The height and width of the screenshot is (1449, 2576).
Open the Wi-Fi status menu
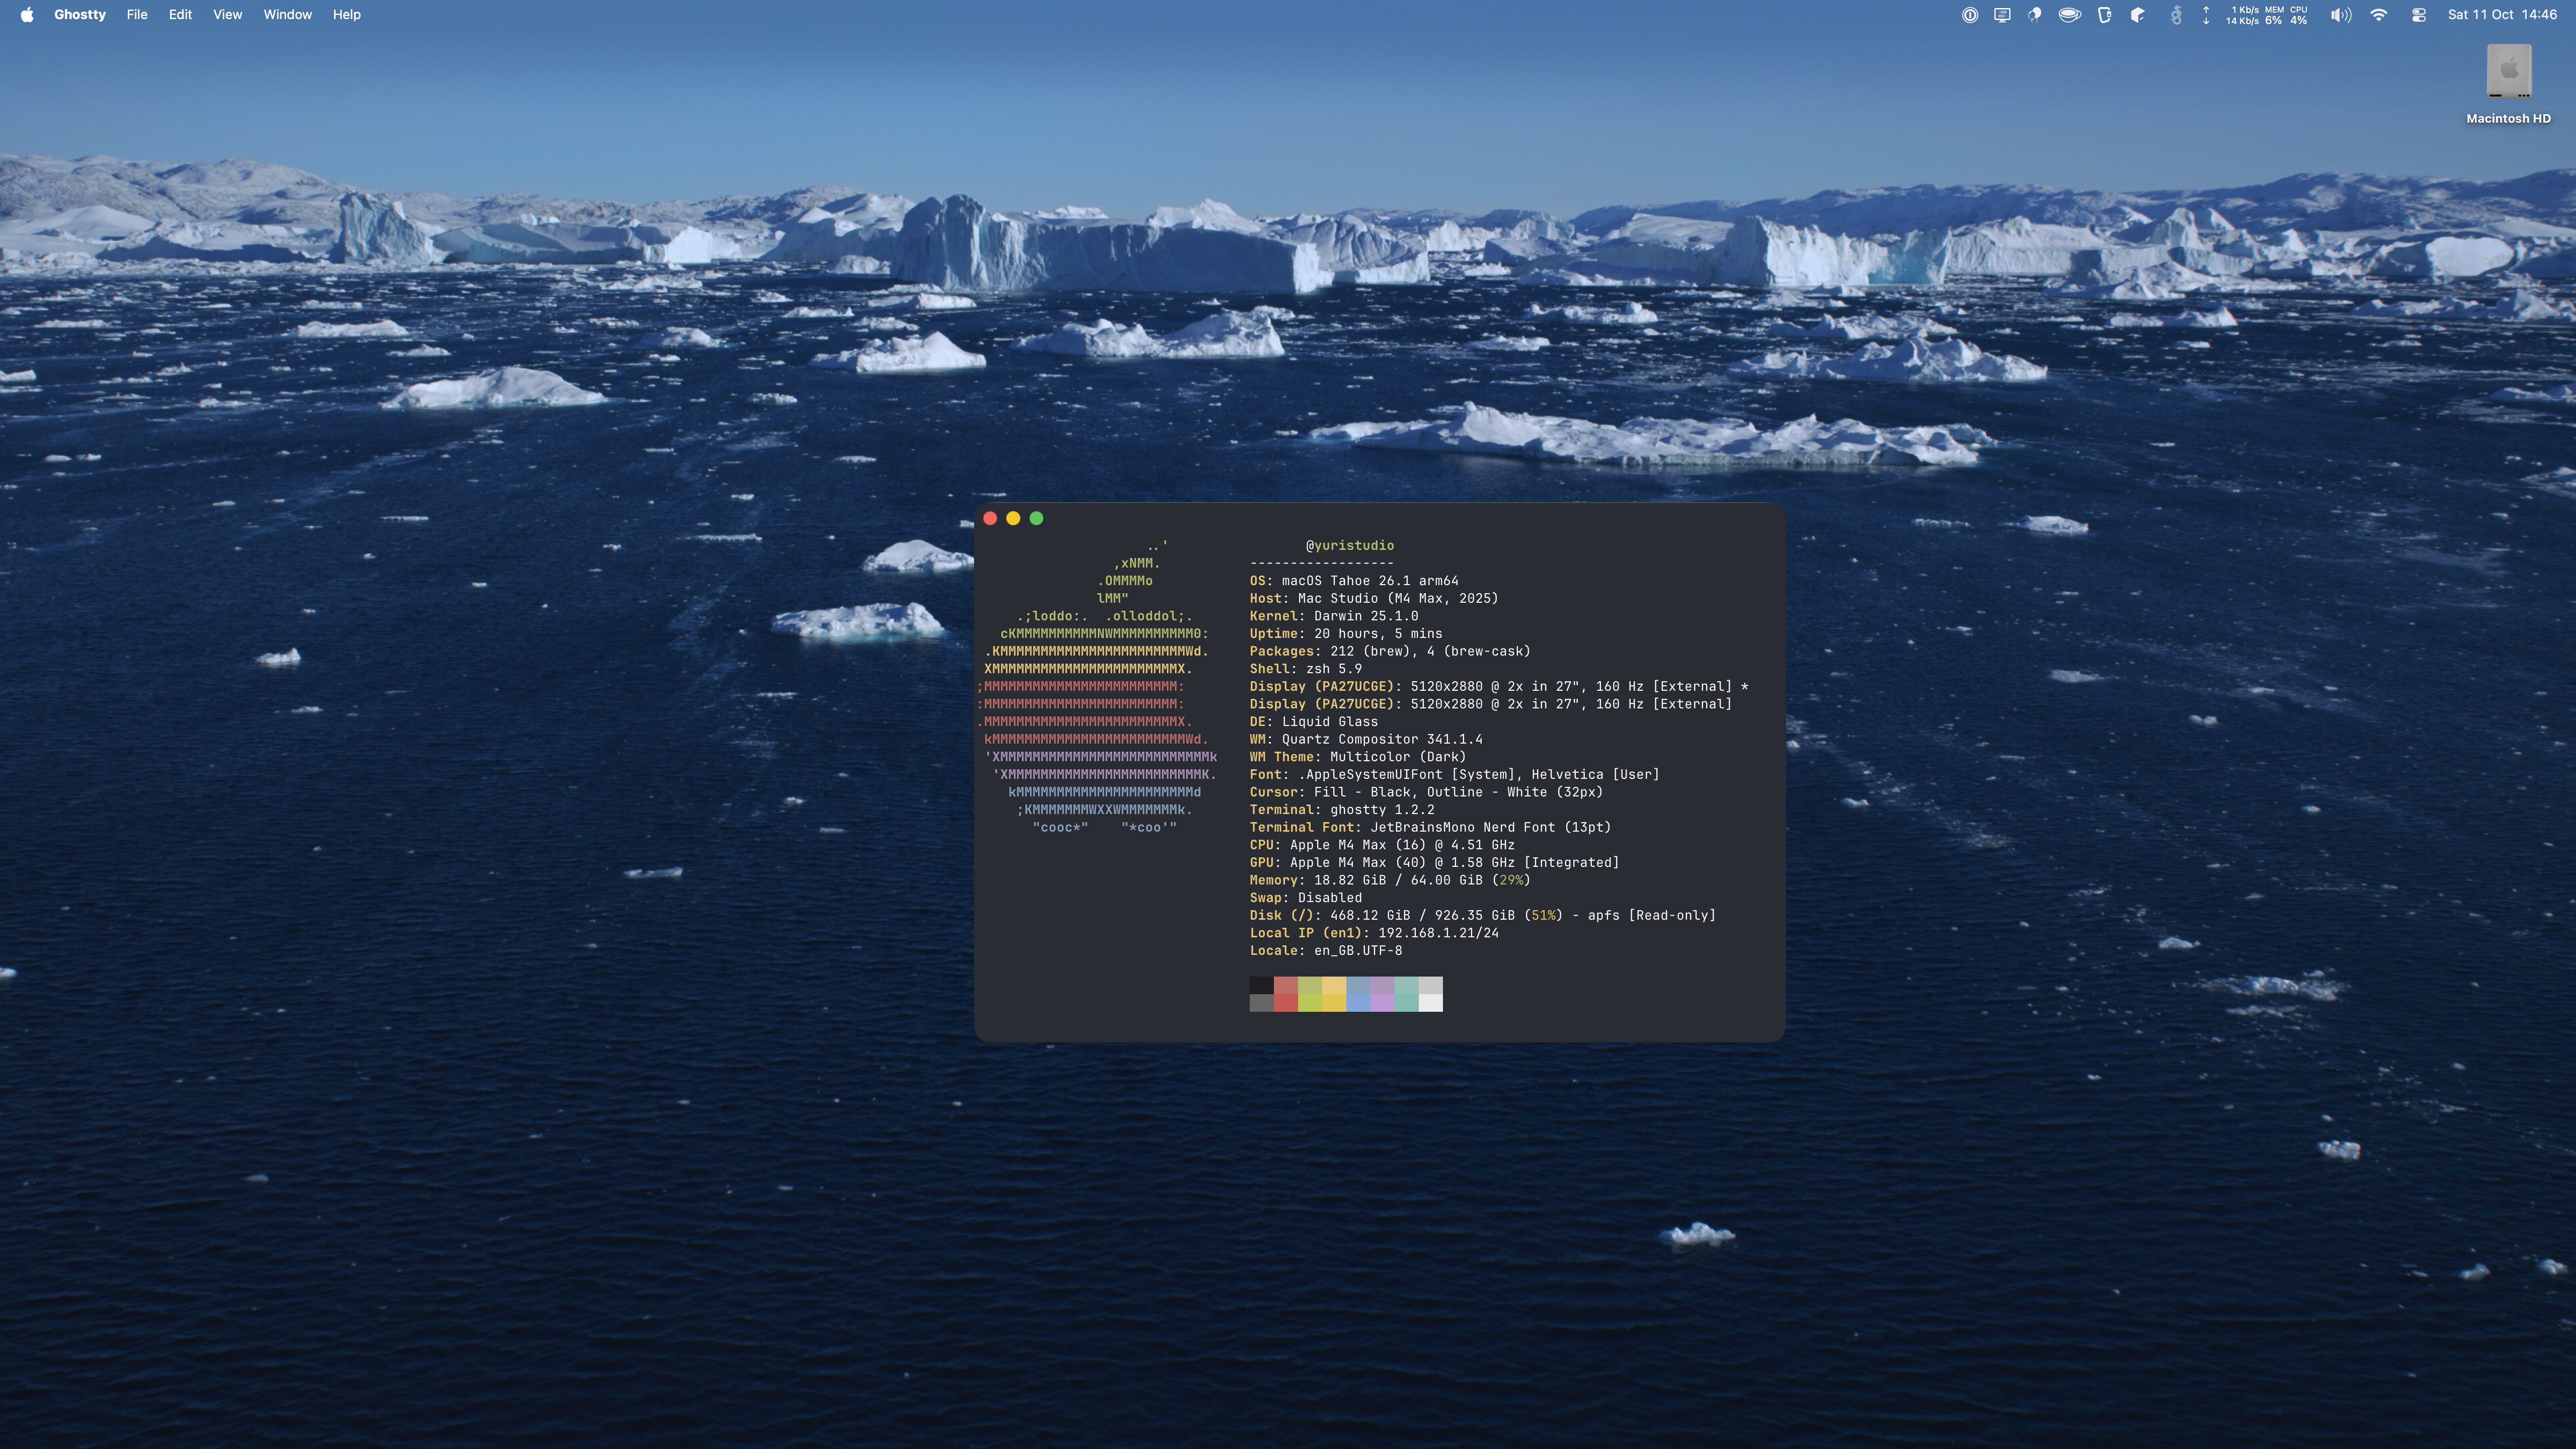pyautogui.click(x=2379, y=15)
